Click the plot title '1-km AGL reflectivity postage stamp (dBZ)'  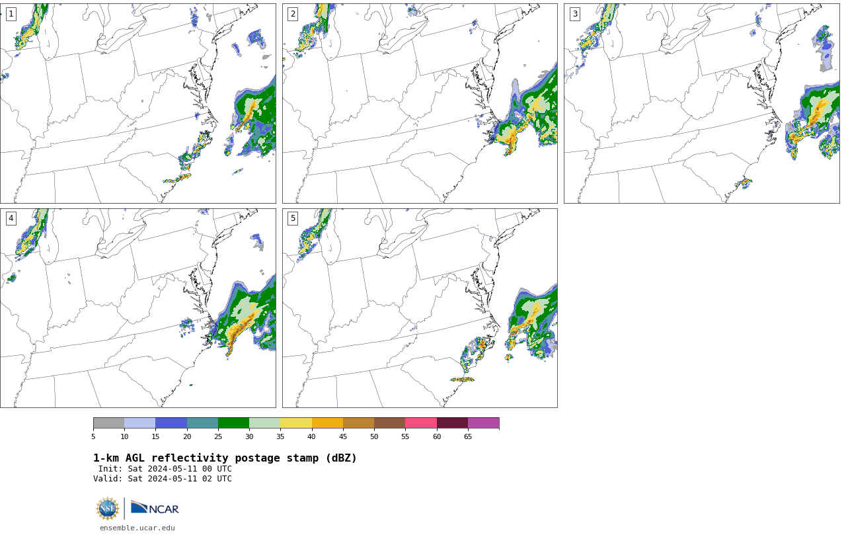pyautogui.click(x=225, y=458)
